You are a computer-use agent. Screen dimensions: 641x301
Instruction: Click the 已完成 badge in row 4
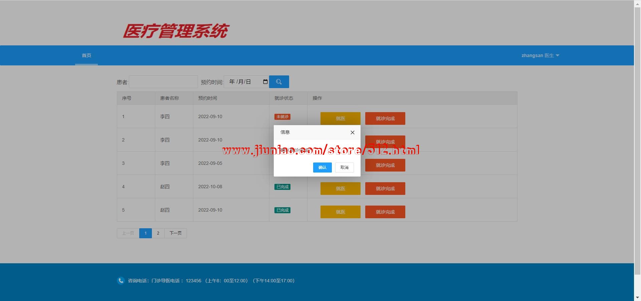(x=282, y=187)
